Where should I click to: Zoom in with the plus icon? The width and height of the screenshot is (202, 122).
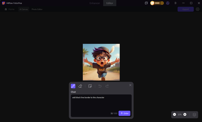pos(185,114)
